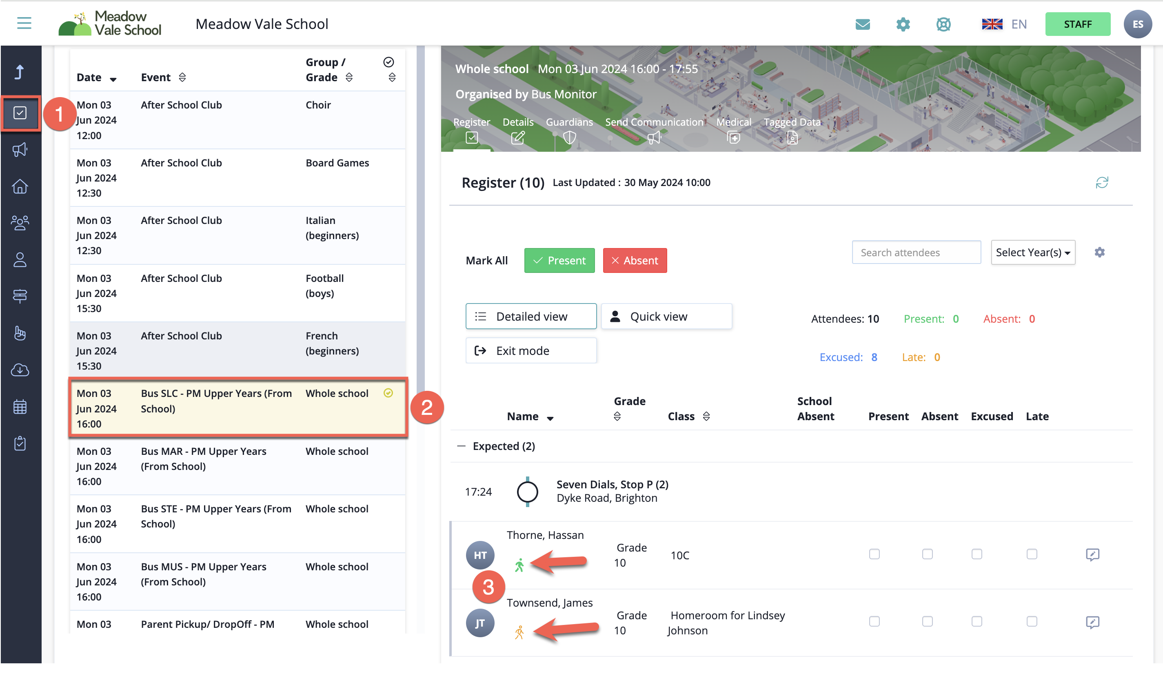Viewport: 1163px width, 678px height.
Task: Open the signpost sidebar icon
Action: pyautogui.click(x=20, y=296)
